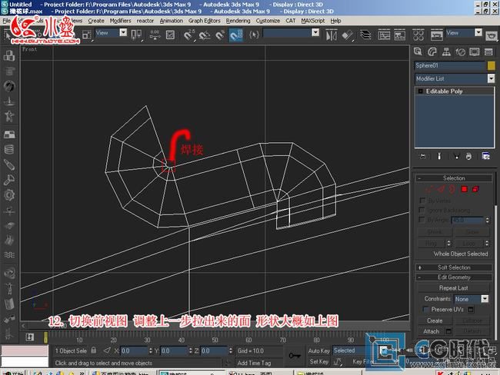The image size is (500, 375).
Task: Open the Modifiers menu
Action: pos(120,21)
